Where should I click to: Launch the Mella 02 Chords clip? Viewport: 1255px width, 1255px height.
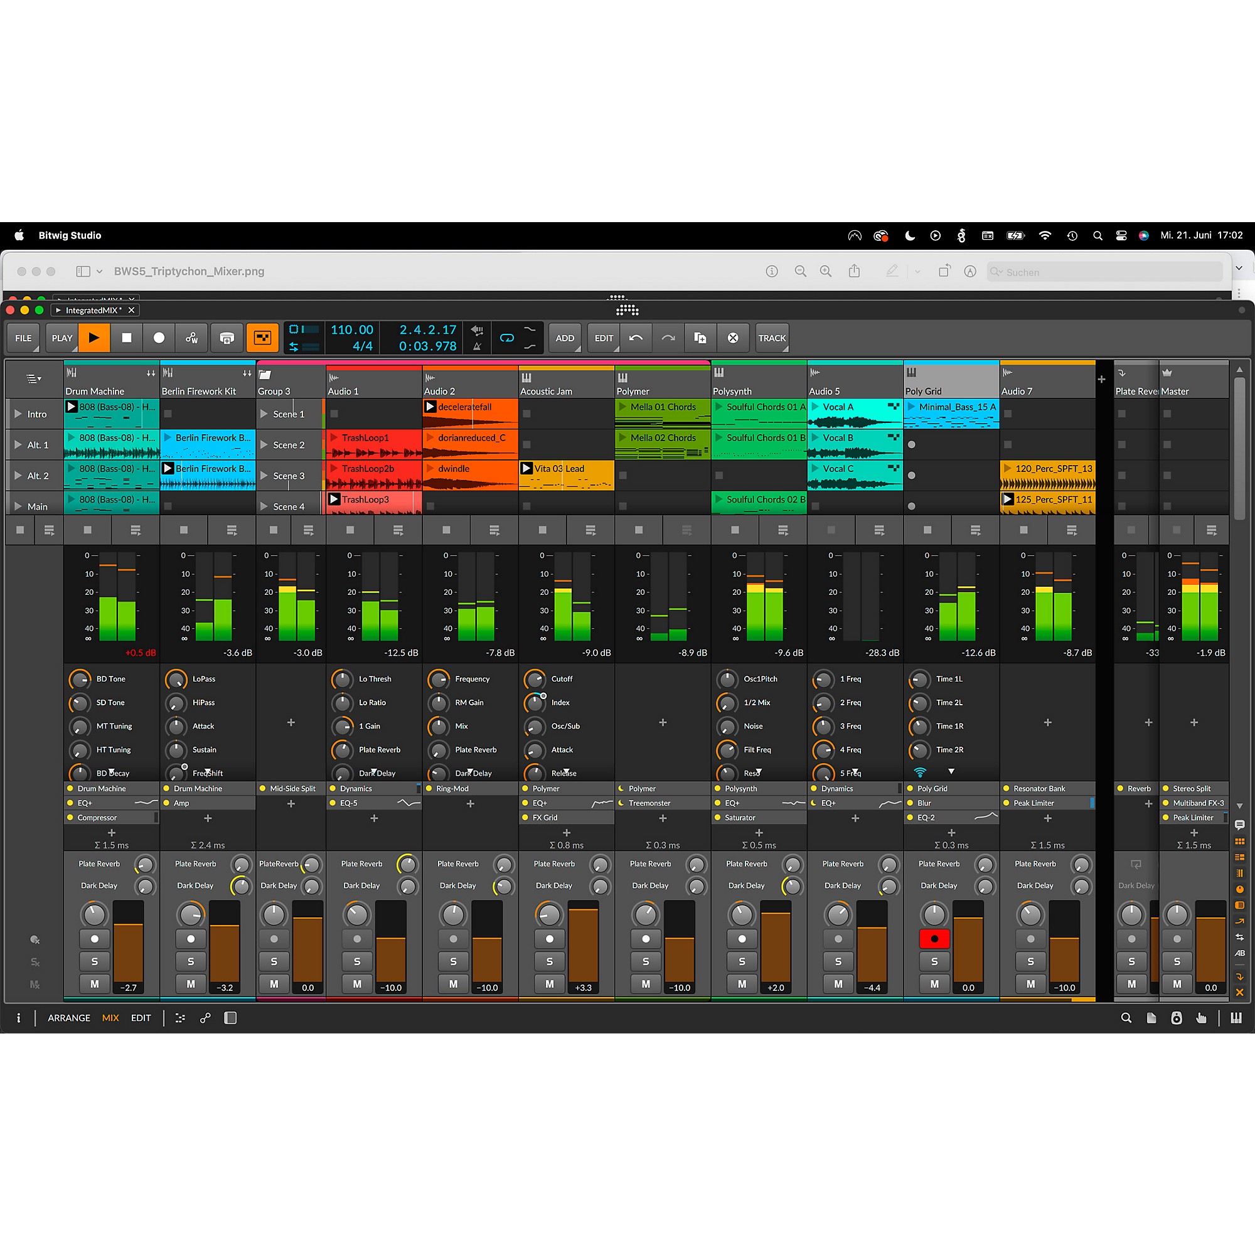coord(623,438)
